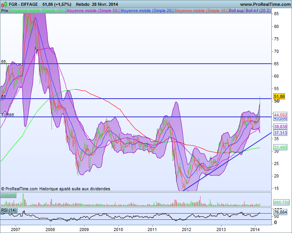This screenshot has height=233, width=292.
Task: Open Moyenne mobile (Simple 50) settings
Action: click(x=93, y=10)
